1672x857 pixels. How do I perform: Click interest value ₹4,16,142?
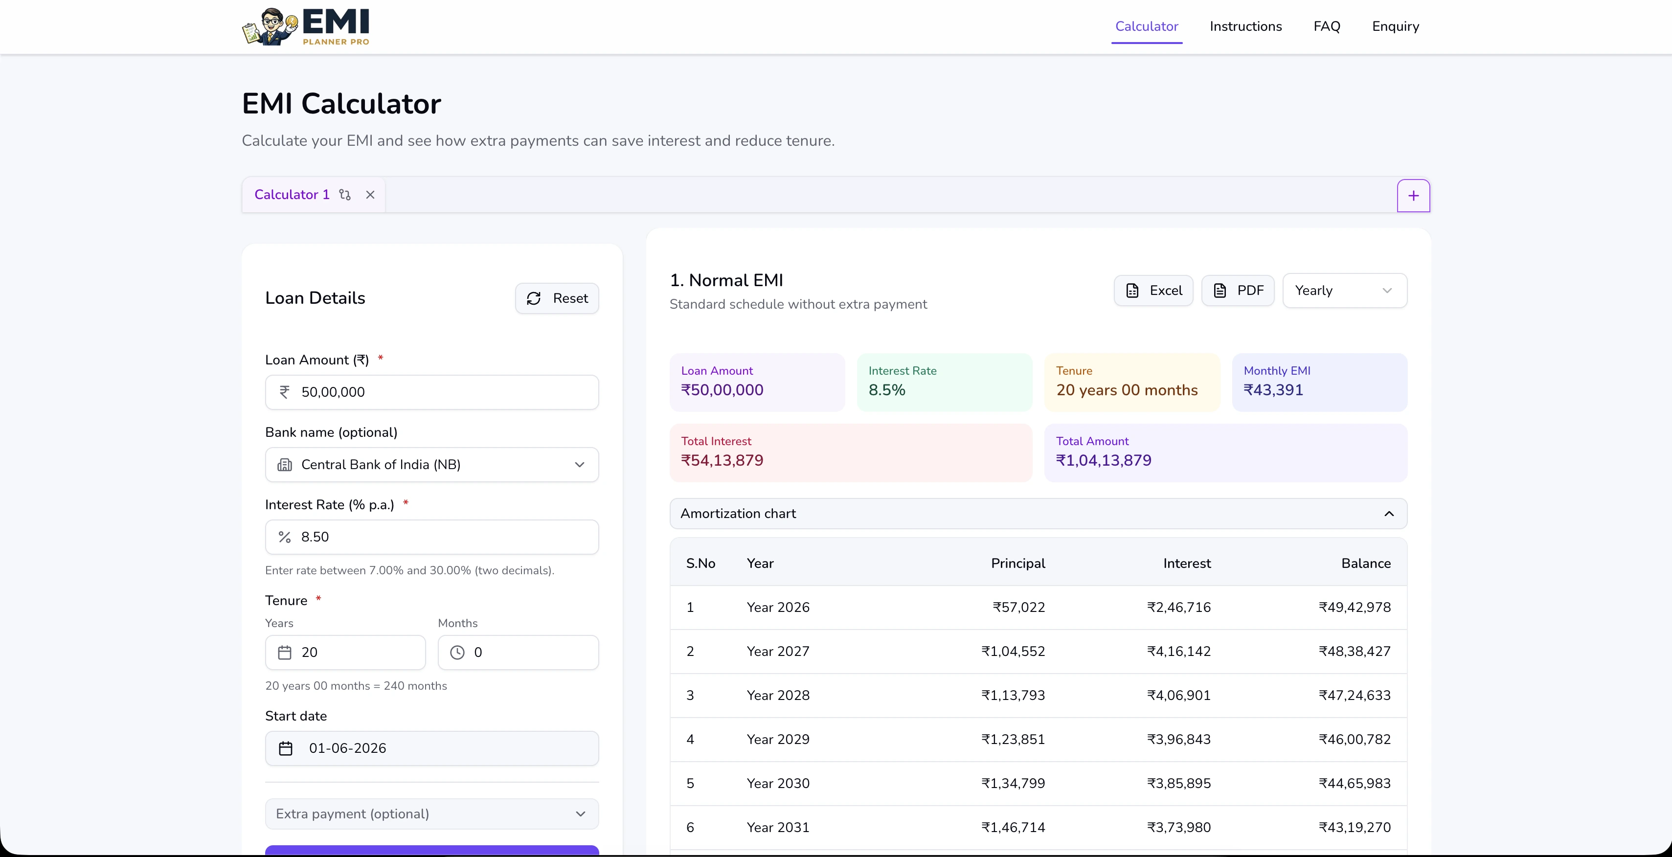pyautogui.click(x=1179, y=652)
